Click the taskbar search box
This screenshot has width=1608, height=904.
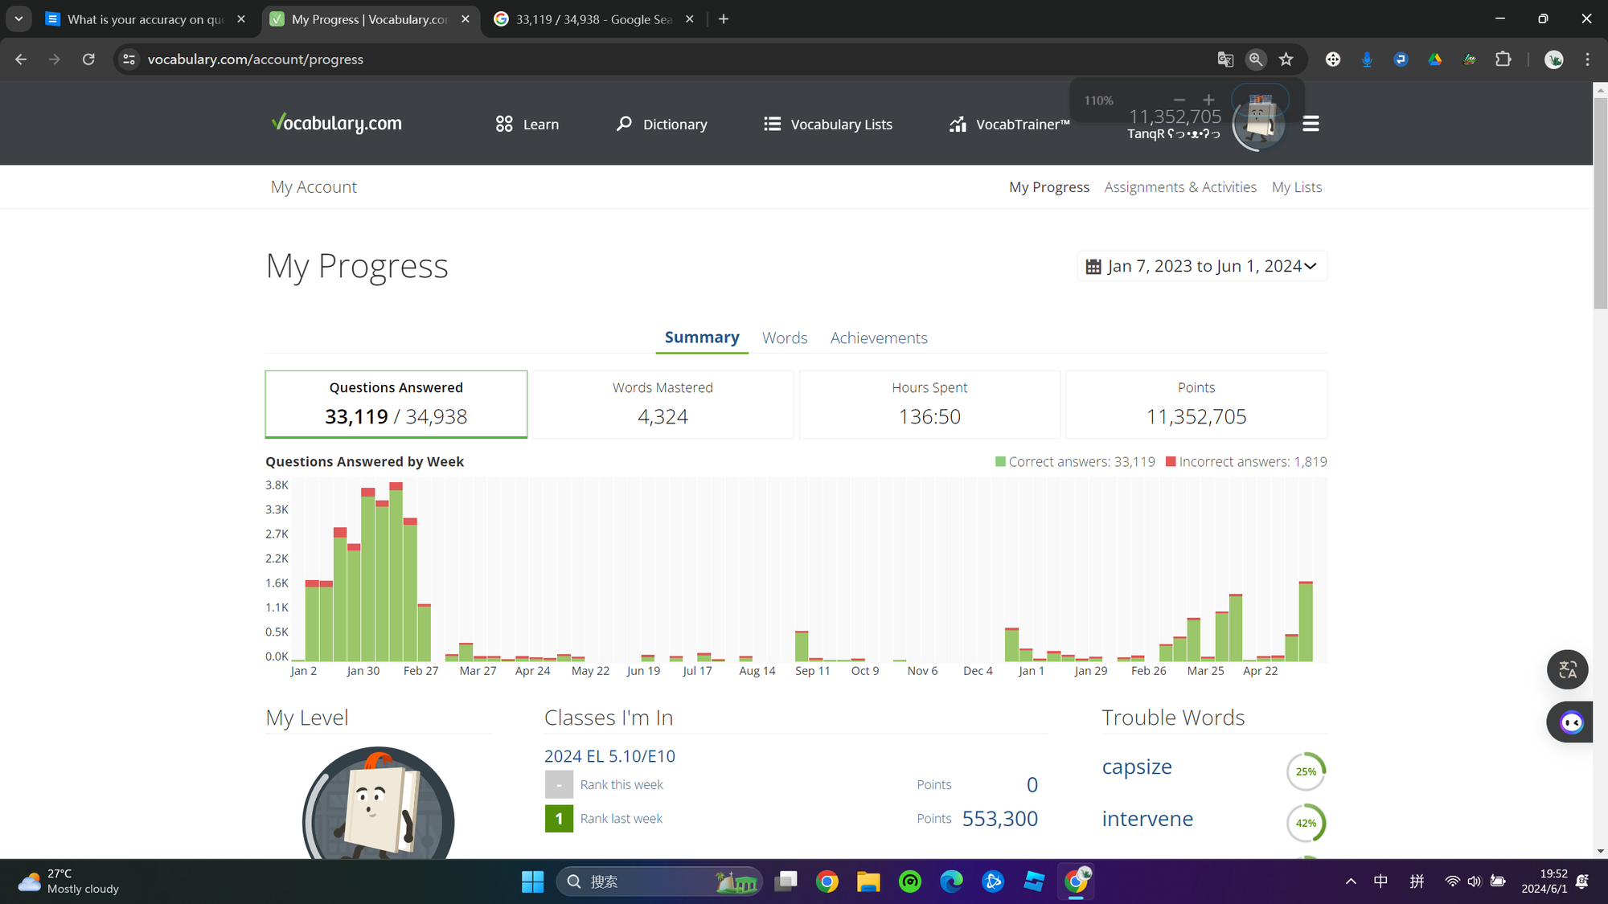point(659,882)
